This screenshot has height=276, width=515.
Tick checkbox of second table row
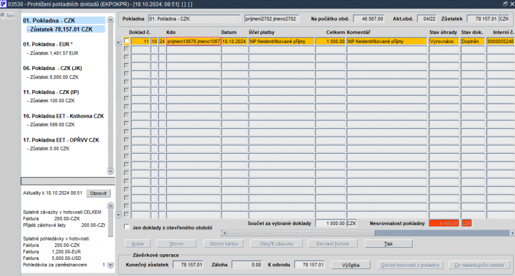click(x=126, y=49)
